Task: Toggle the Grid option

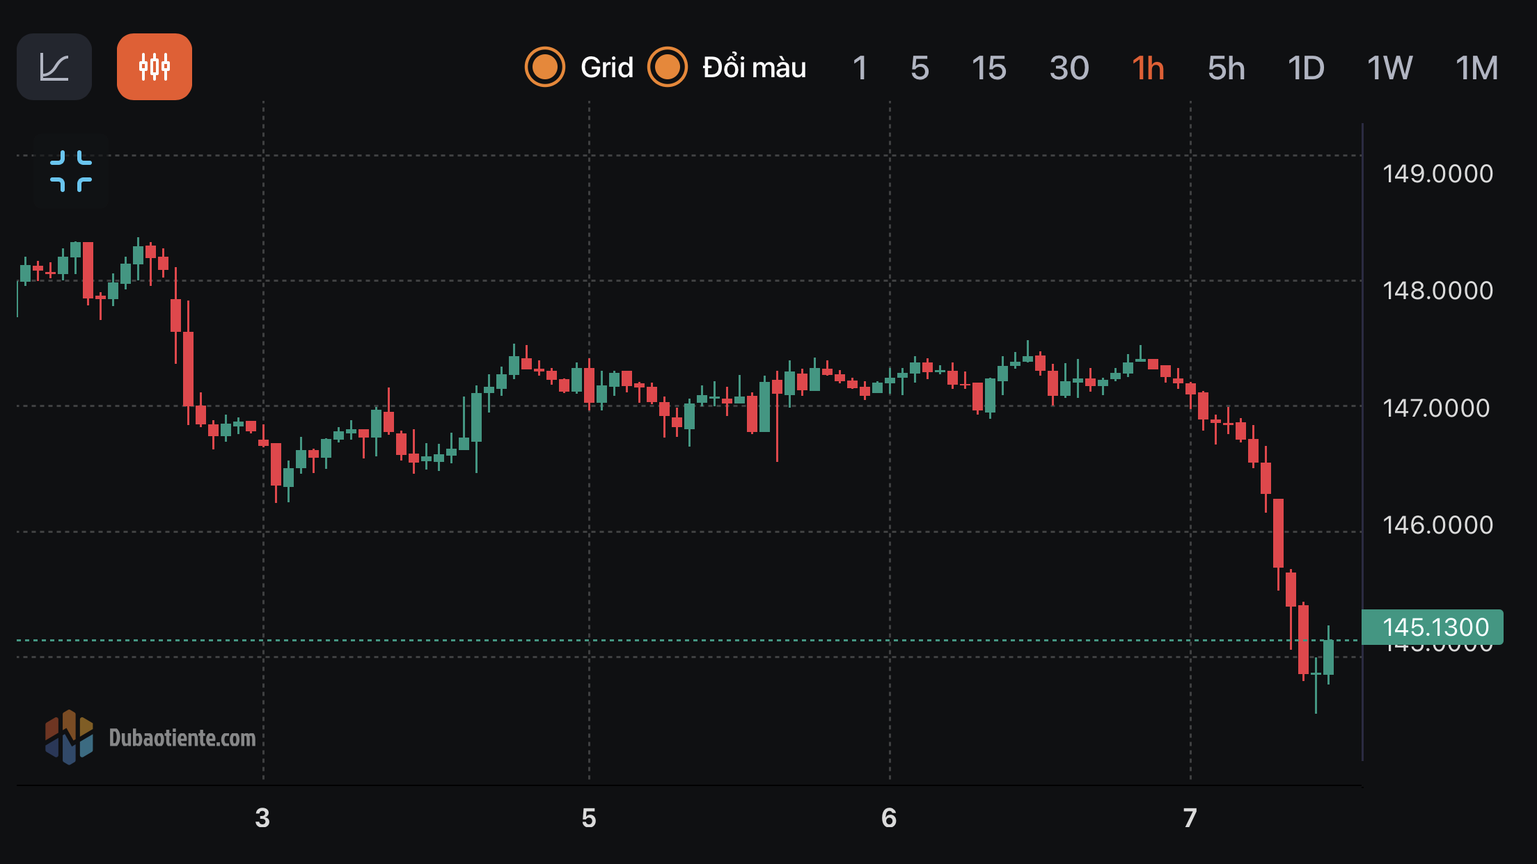Action: (x=545, y=67)
